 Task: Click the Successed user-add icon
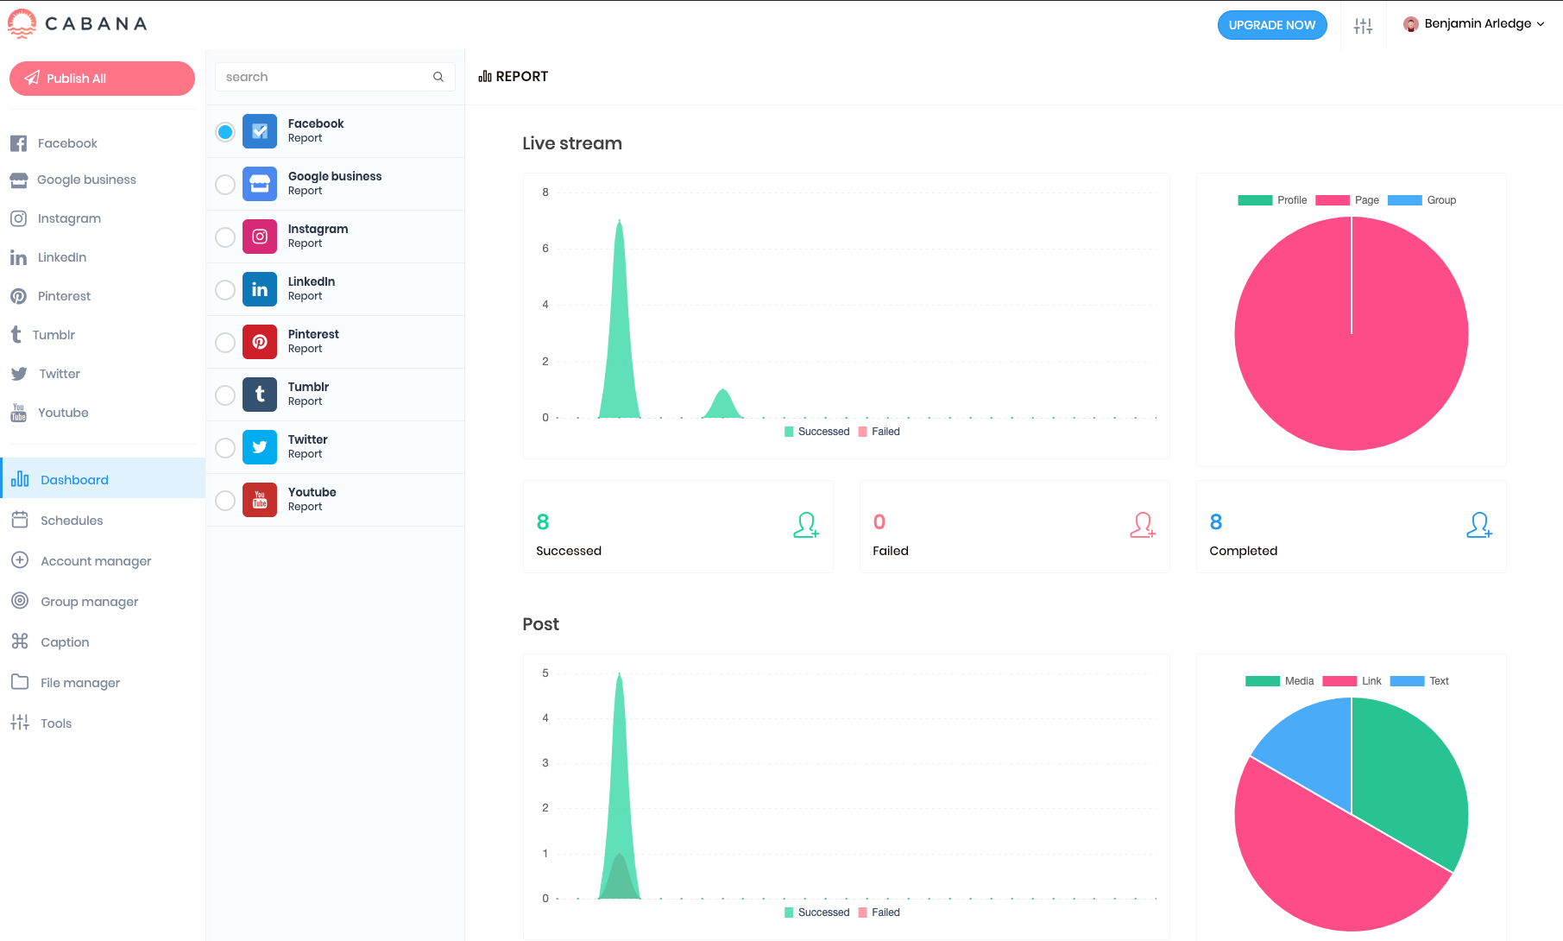pyautogui.click(x=805, y=525)
